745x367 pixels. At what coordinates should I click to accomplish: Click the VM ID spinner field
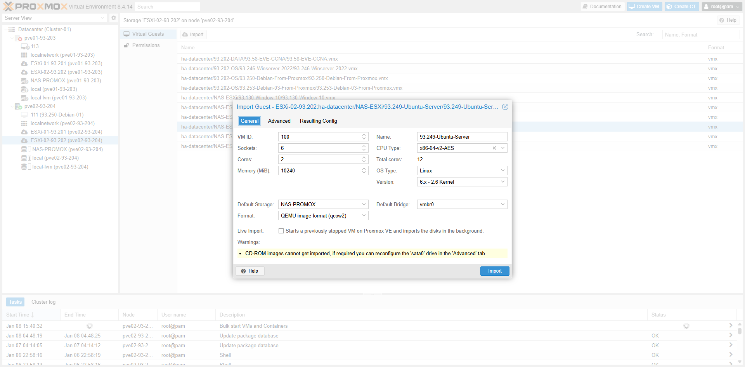[320, 137]
